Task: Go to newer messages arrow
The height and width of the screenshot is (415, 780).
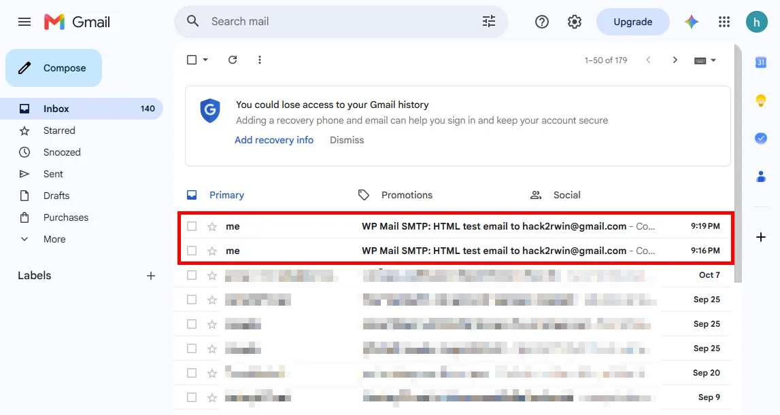Action: coord(648,60)
